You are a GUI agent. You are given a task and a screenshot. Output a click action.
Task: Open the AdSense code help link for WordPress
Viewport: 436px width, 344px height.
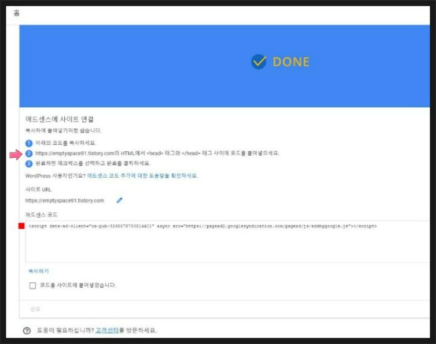pyautogui.click(x=143, y=176)
